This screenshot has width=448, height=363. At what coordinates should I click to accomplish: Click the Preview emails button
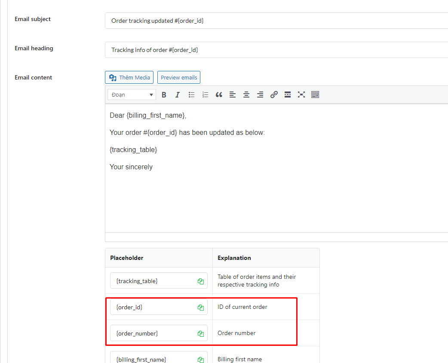point(179,77)
